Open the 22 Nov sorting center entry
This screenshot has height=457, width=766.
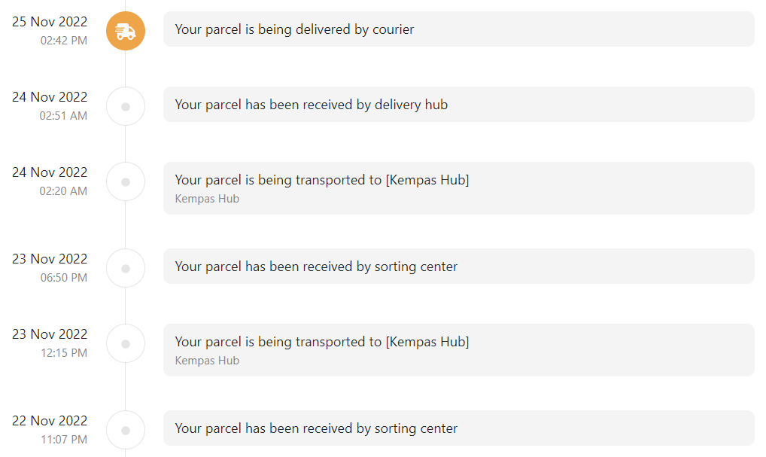pos(459,428)
